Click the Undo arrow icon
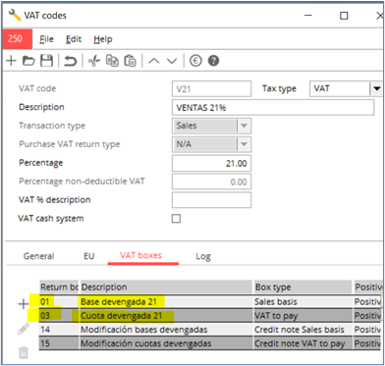This screenshot has height=366, width=385. click(x=70, y=61)
